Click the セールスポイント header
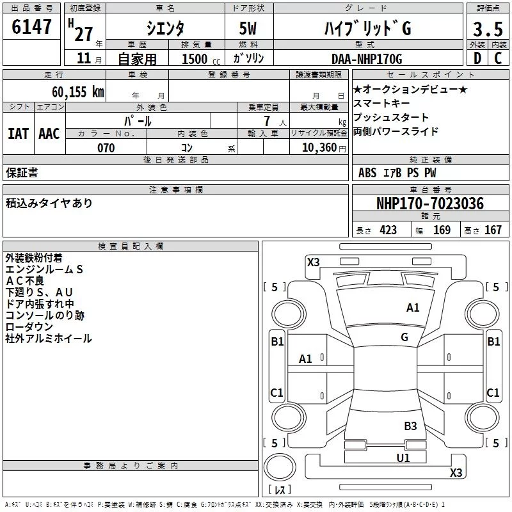This screenshot has height=512, width=512. (430, 75)
